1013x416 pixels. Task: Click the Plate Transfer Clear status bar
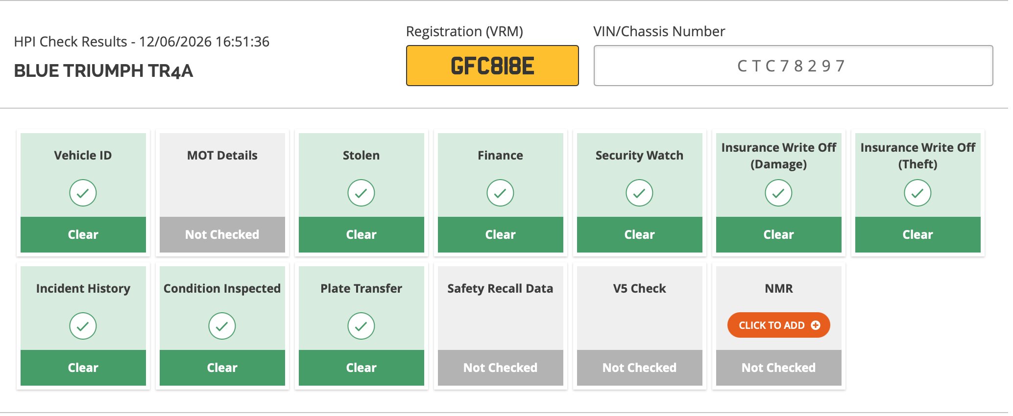tap(362, 368)
